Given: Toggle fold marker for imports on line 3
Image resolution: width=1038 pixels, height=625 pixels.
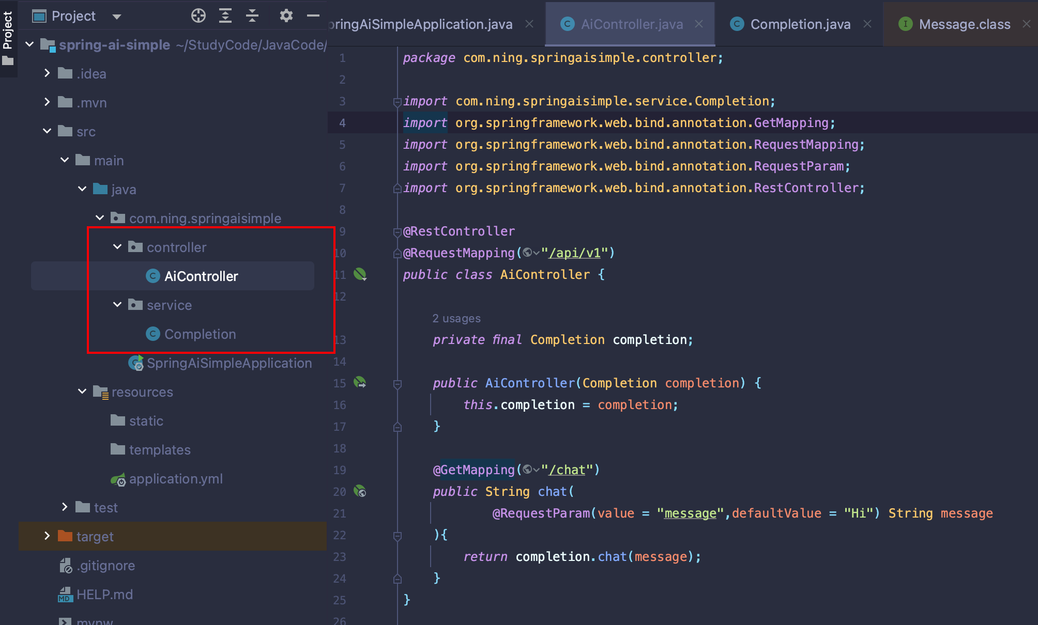Looking at the screenshot, I should tap(397, 102).
